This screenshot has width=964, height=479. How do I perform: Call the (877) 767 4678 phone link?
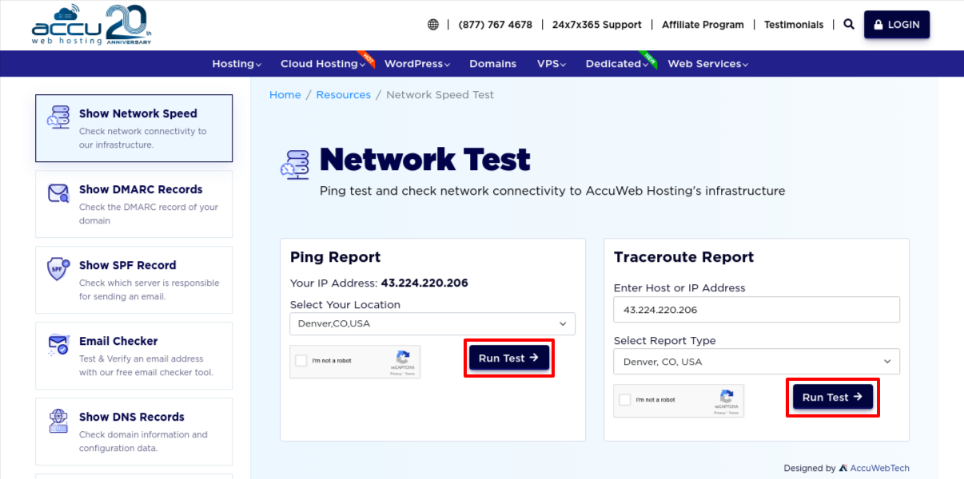pyautogui.click(x=495, y=25)
